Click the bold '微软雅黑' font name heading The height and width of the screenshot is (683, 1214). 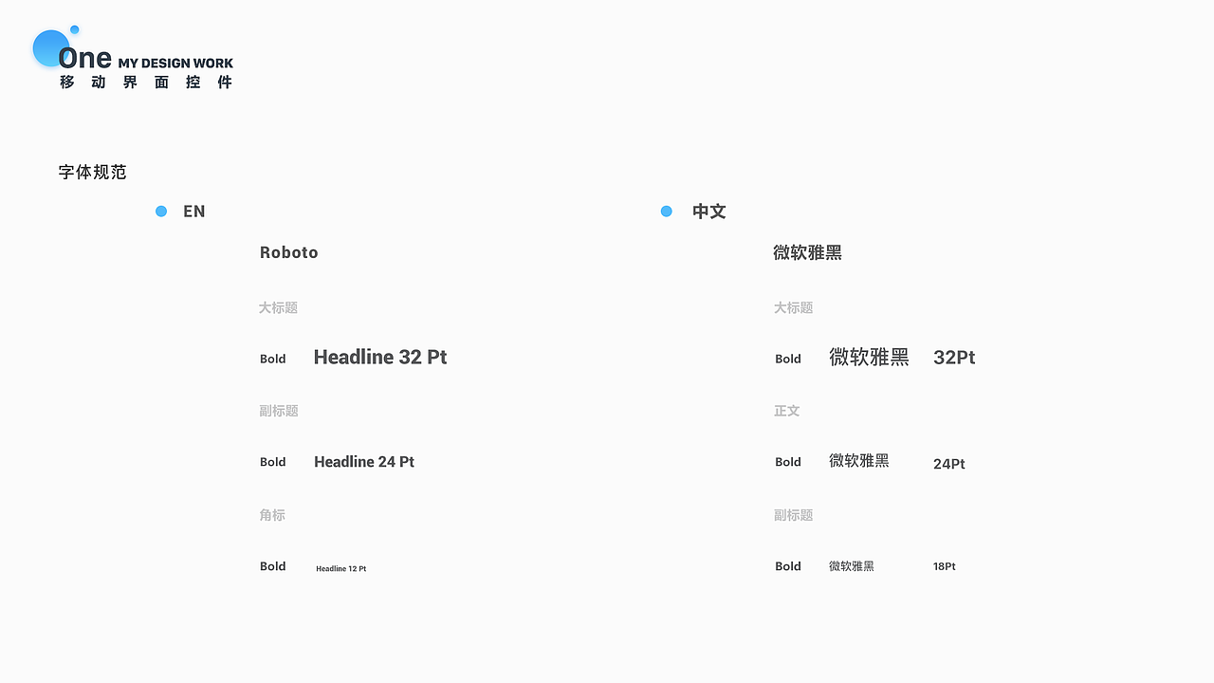[x=808, y=252]
